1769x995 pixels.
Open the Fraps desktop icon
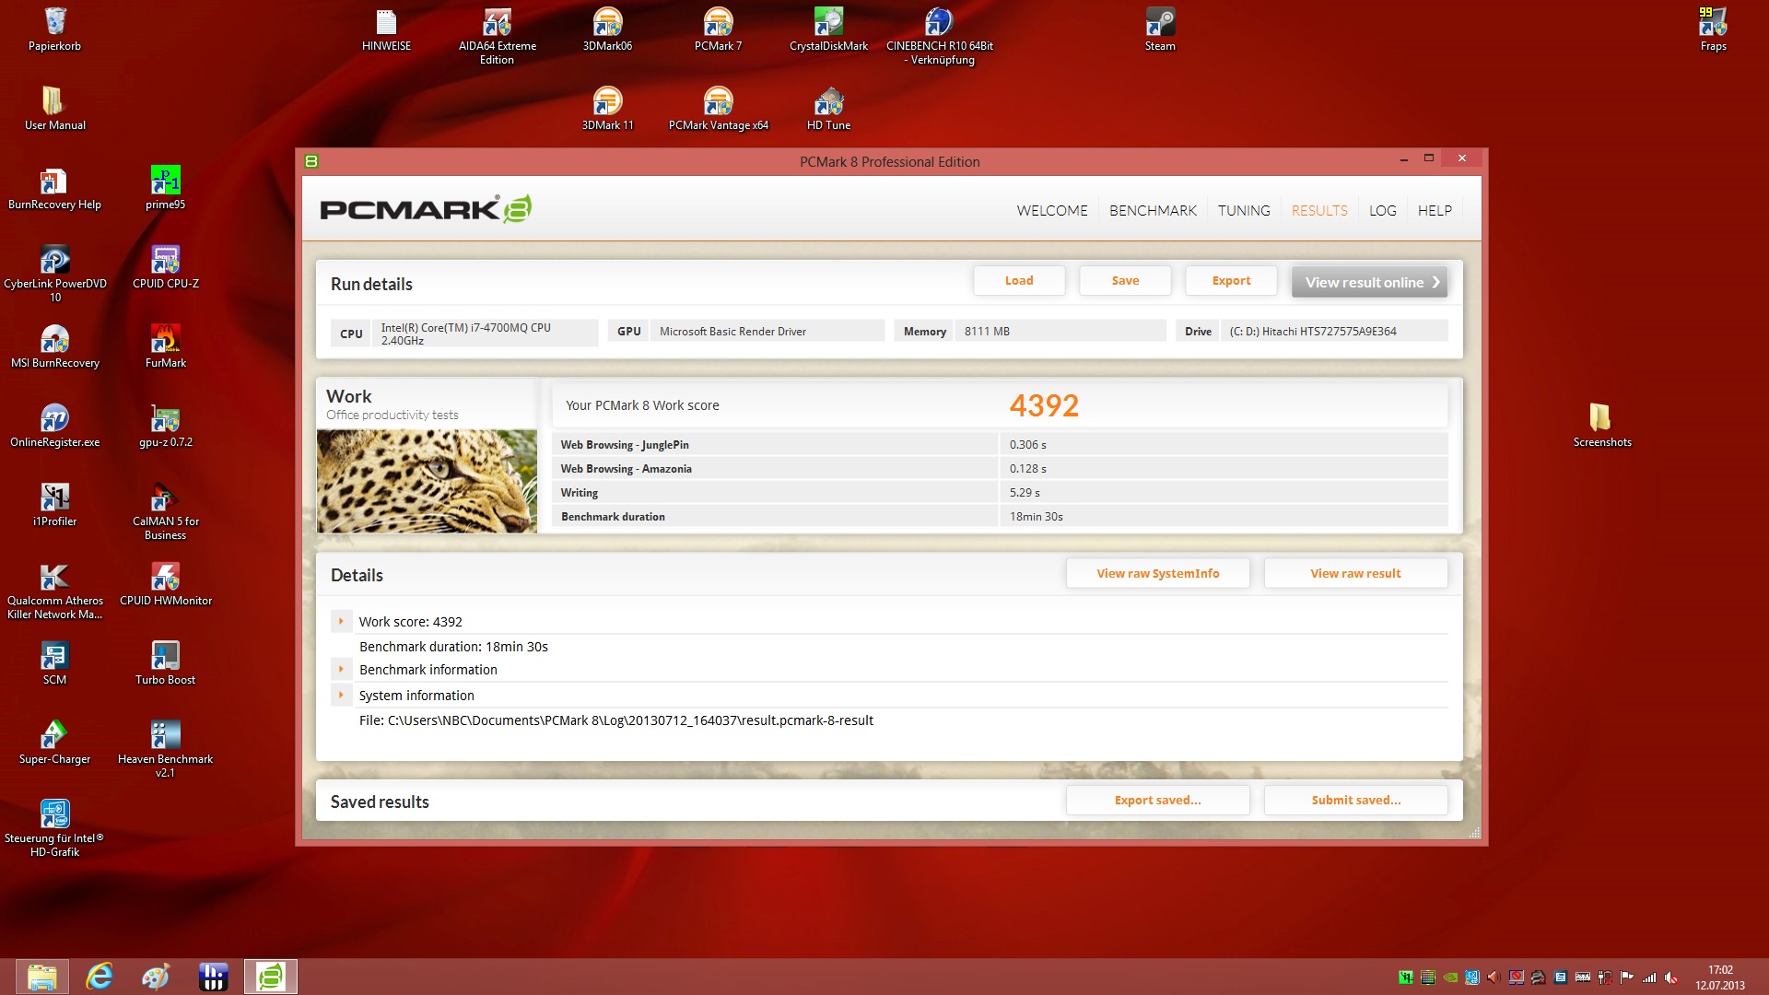[x=1713, y=29]
